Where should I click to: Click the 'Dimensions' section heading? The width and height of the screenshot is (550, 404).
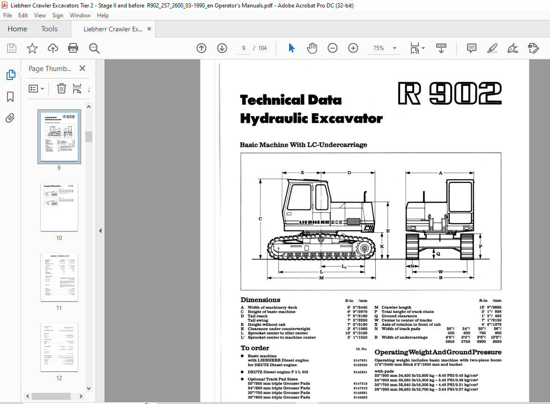[x=260, y=300]
